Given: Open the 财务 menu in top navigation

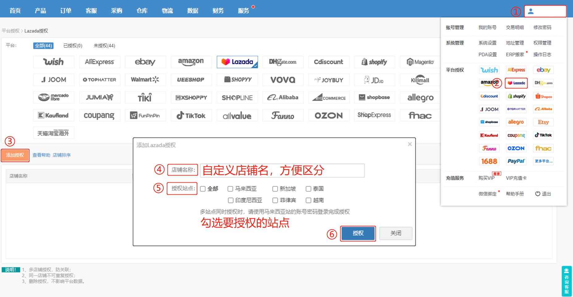Looking at the screenshot, I should (218, 11).
